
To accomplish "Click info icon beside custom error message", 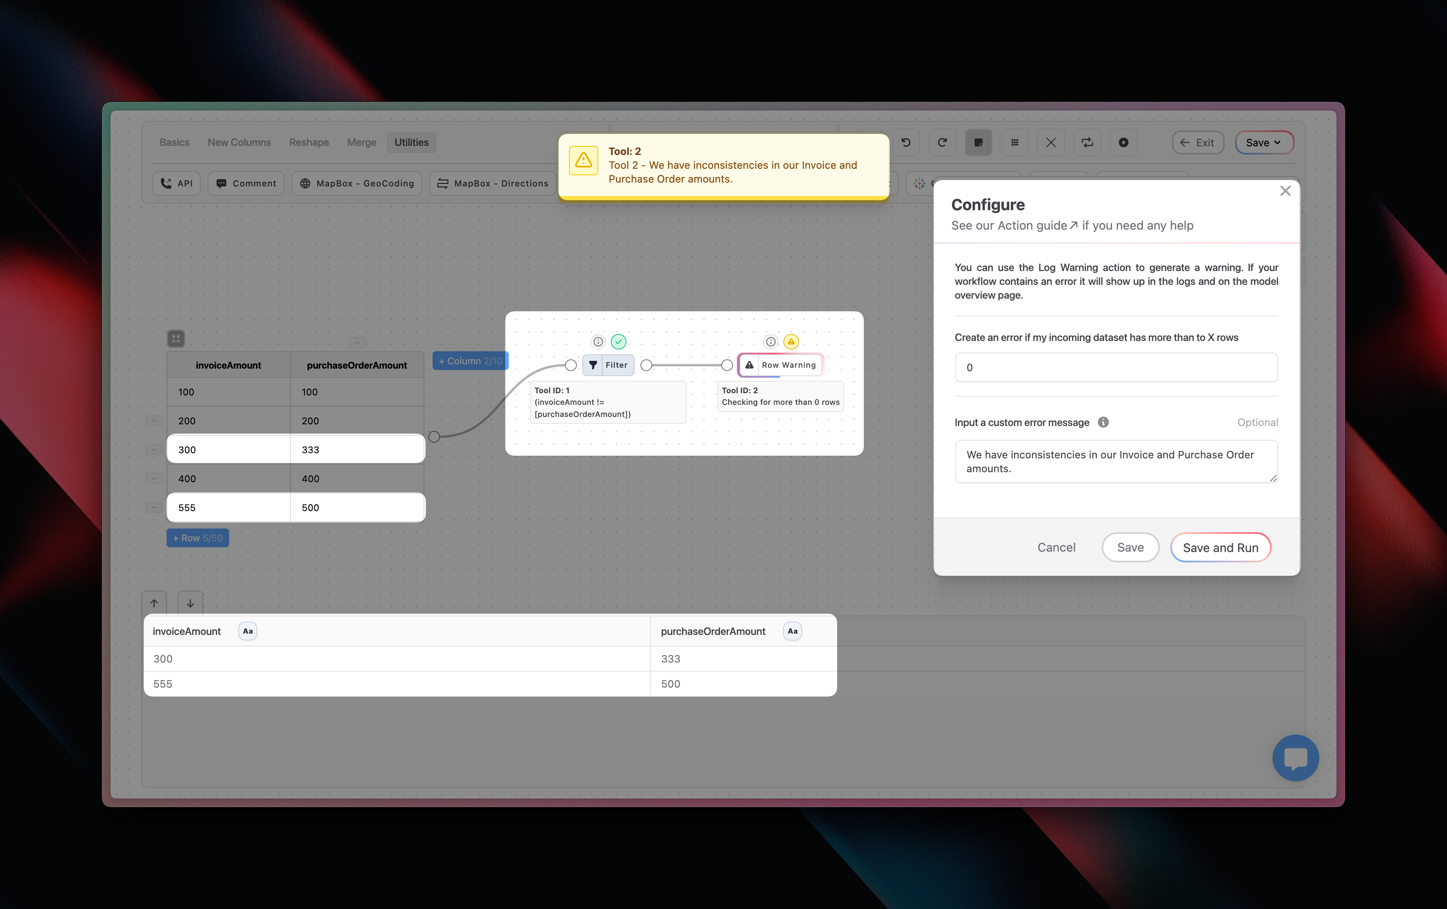I will tap(1103, 423).
